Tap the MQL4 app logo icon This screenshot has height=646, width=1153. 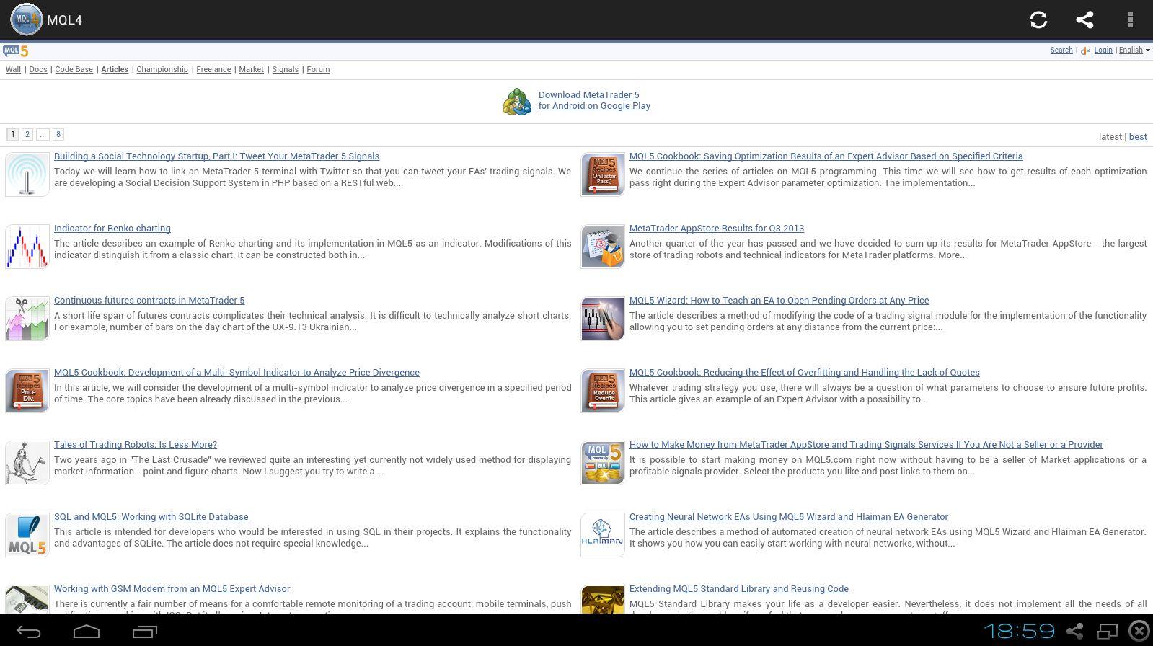coord(26,19)
